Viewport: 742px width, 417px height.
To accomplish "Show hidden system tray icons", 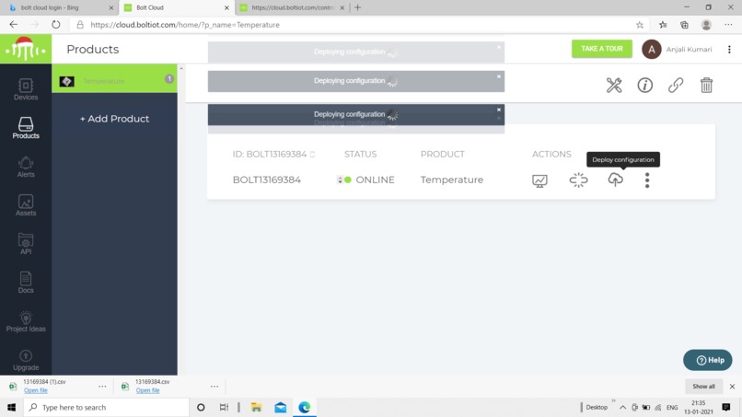I will [622, 407].
